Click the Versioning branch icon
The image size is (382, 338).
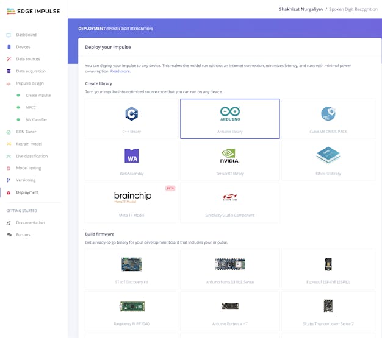pyautogui.click(x=9, y=180)
